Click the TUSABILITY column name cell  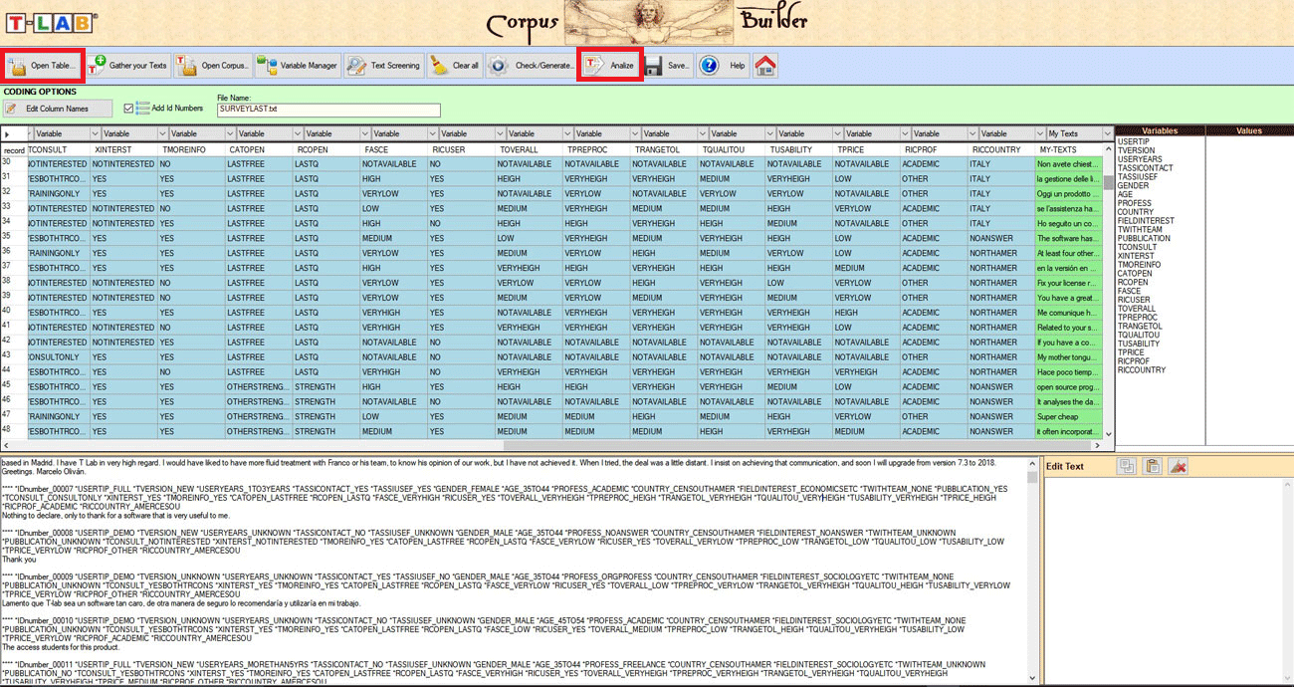pyautogui.click(x=797, y=149)
